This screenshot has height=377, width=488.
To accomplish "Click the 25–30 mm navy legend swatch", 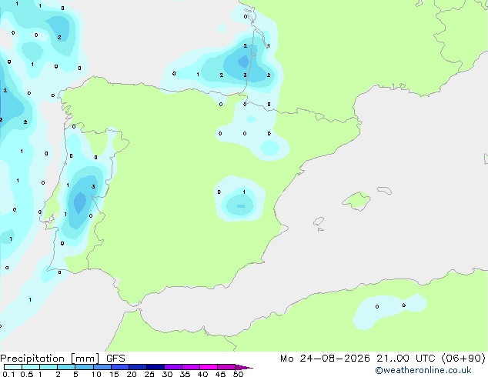I will tap(155, 367).
